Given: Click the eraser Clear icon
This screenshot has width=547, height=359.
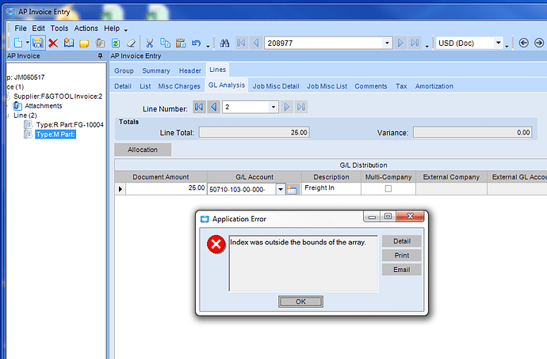Looking at the screenshot, I should click(131, 43).
